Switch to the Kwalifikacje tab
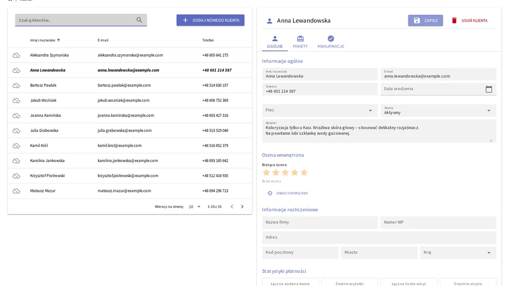 331,42
